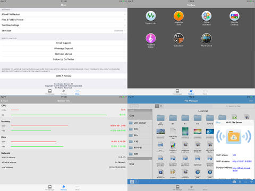Open the Bonjour address link
255x191 pixels.
[241, 169]
